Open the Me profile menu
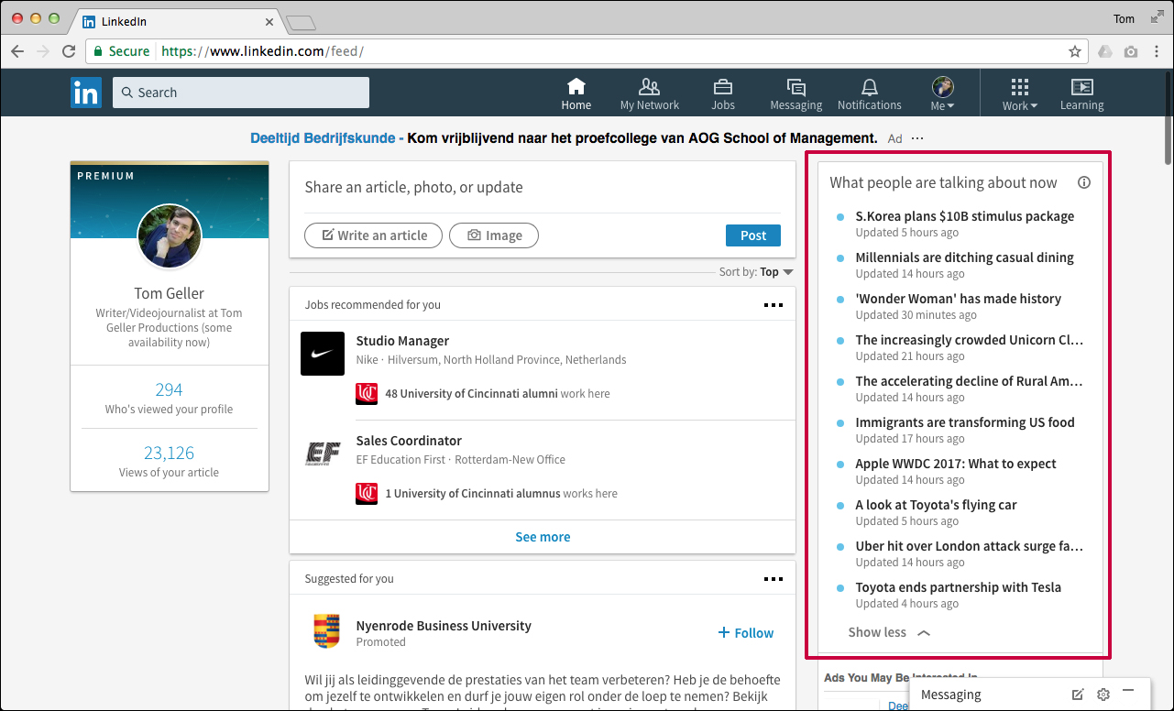 [x=943, y=93]
